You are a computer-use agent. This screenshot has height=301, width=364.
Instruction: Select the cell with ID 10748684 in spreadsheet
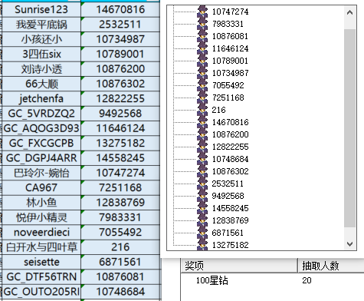tap(120, 292)
